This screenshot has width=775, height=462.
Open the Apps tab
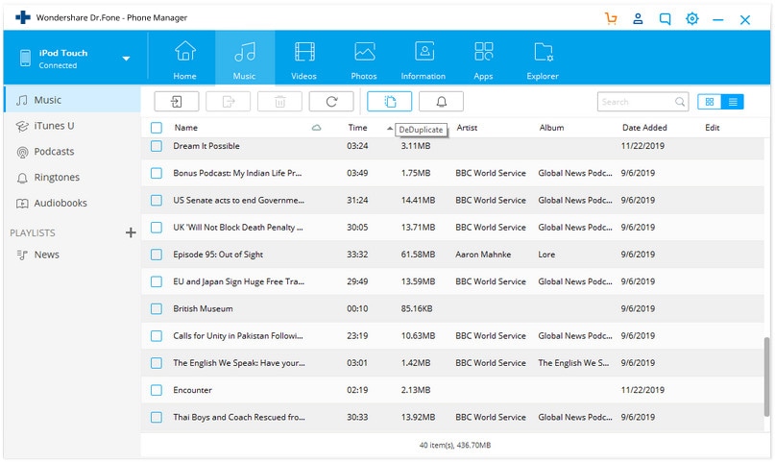coord(483,60)
